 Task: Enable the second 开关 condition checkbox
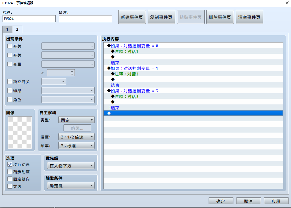(10, 55)
